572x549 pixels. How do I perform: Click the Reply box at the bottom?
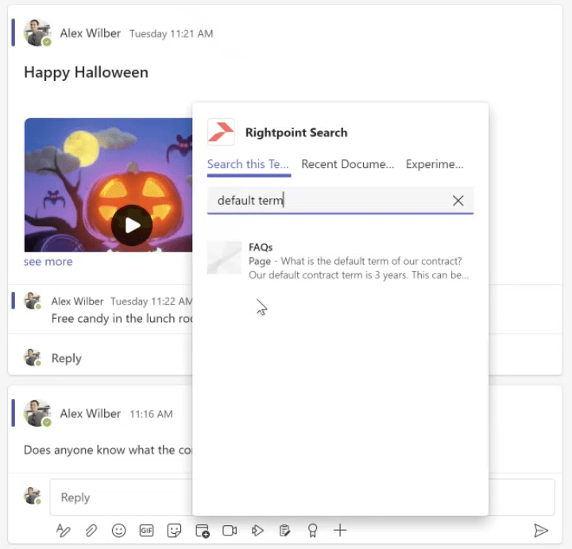pyautogui.click(x=119, y=497)
